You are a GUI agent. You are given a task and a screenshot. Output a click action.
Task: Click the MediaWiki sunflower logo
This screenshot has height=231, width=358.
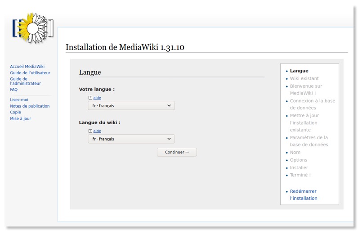click(x=33, y=28)
